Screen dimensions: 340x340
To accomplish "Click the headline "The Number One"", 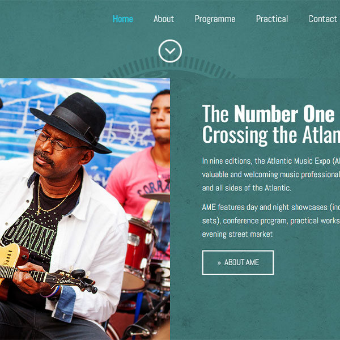I will click(x=269, y=114).
